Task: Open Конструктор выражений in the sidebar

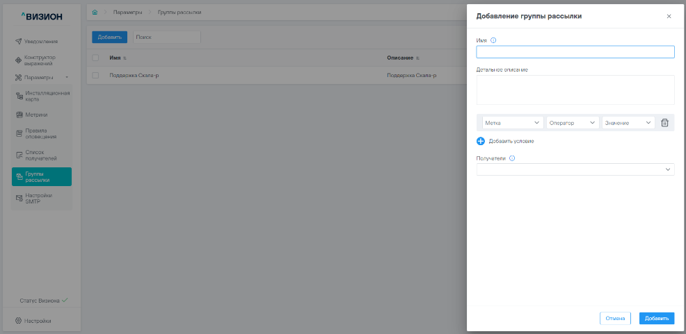Action: pos(41,60)
